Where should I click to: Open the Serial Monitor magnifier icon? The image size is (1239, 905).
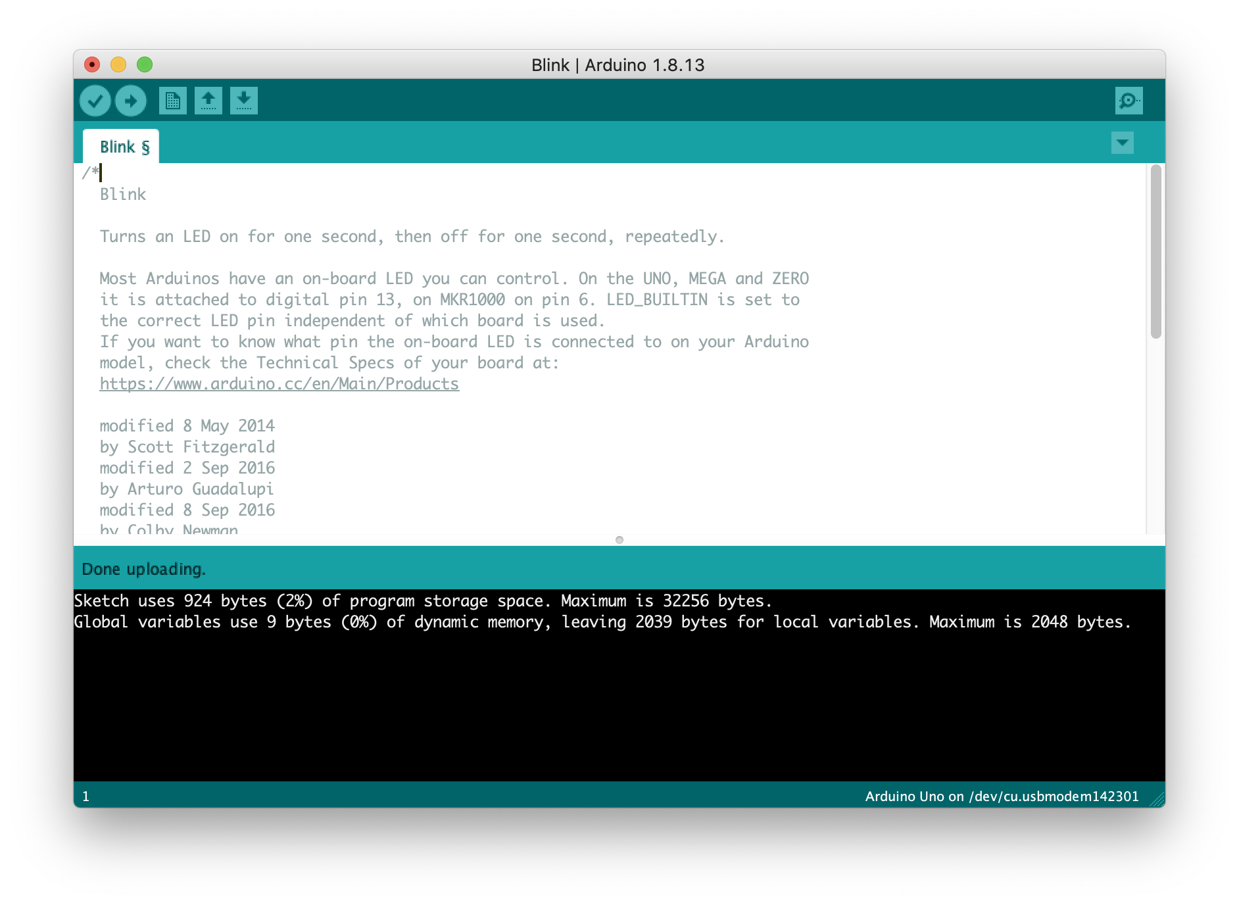tap(1129, 101)
